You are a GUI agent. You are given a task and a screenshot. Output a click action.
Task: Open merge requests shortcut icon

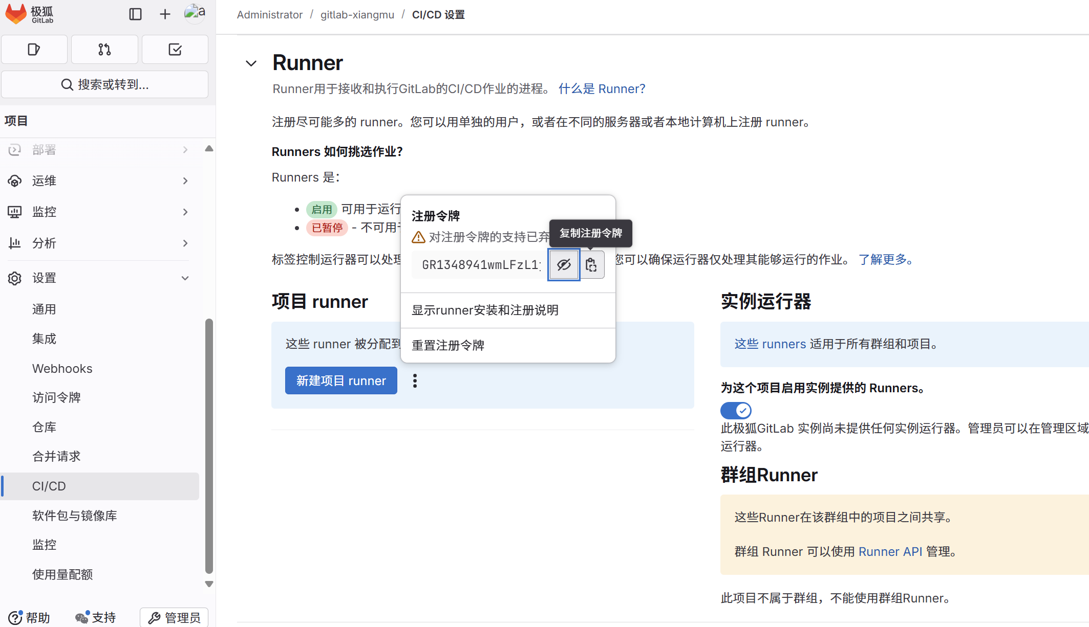tap(104, 50)
